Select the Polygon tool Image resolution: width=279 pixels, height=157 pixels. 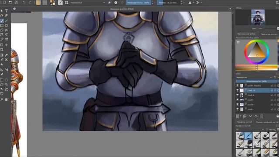tap(2, 30)
